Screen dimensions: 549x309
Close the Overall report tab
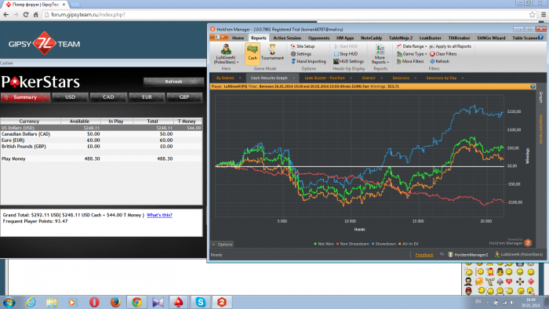point(382,78)
